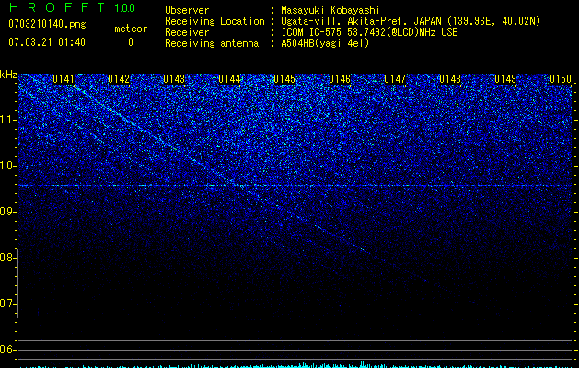Click the 0146 time marker
The width and height of the screenshot is (579, 368).
click(340, 79)
